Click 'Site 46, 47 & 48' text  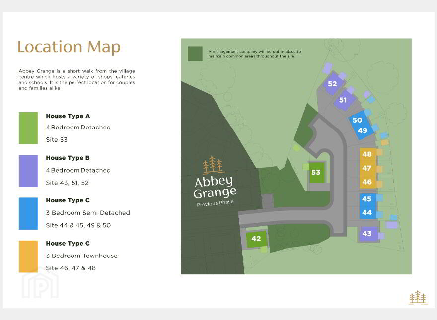[x=71, y=268]
